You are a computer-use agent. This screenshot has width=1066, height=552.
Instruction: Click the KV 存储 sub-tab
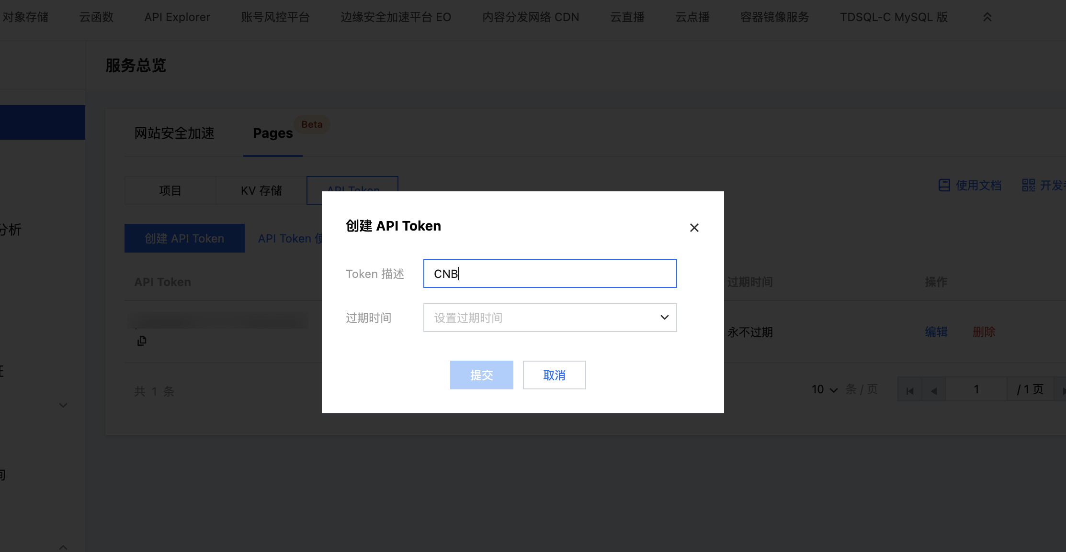(x=261, y=190)
